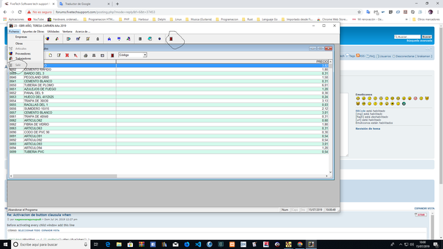Click the forum Buscar search field
The height and width of the screenshot is (249, 443).
pyautogui.click(x=408, y=37)
